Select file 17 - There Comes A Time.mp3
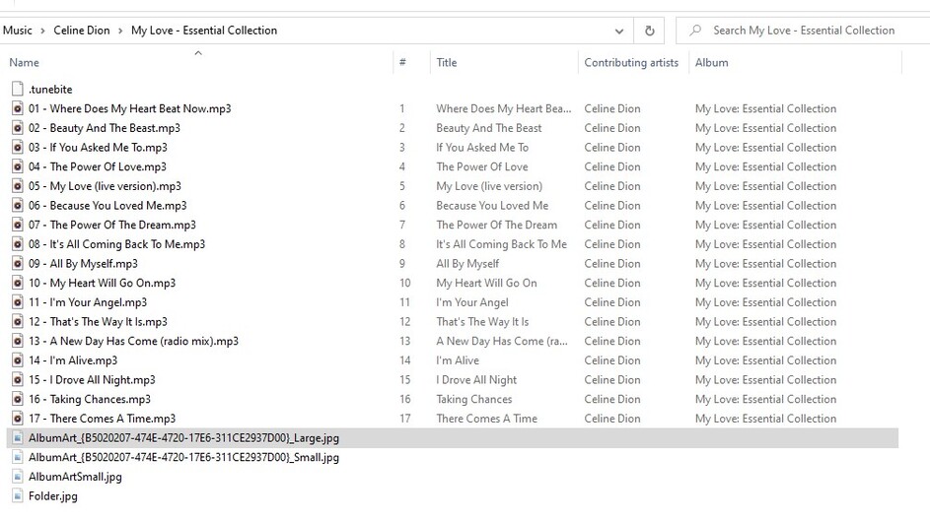930x522 pixels. (x=102, y=419)
